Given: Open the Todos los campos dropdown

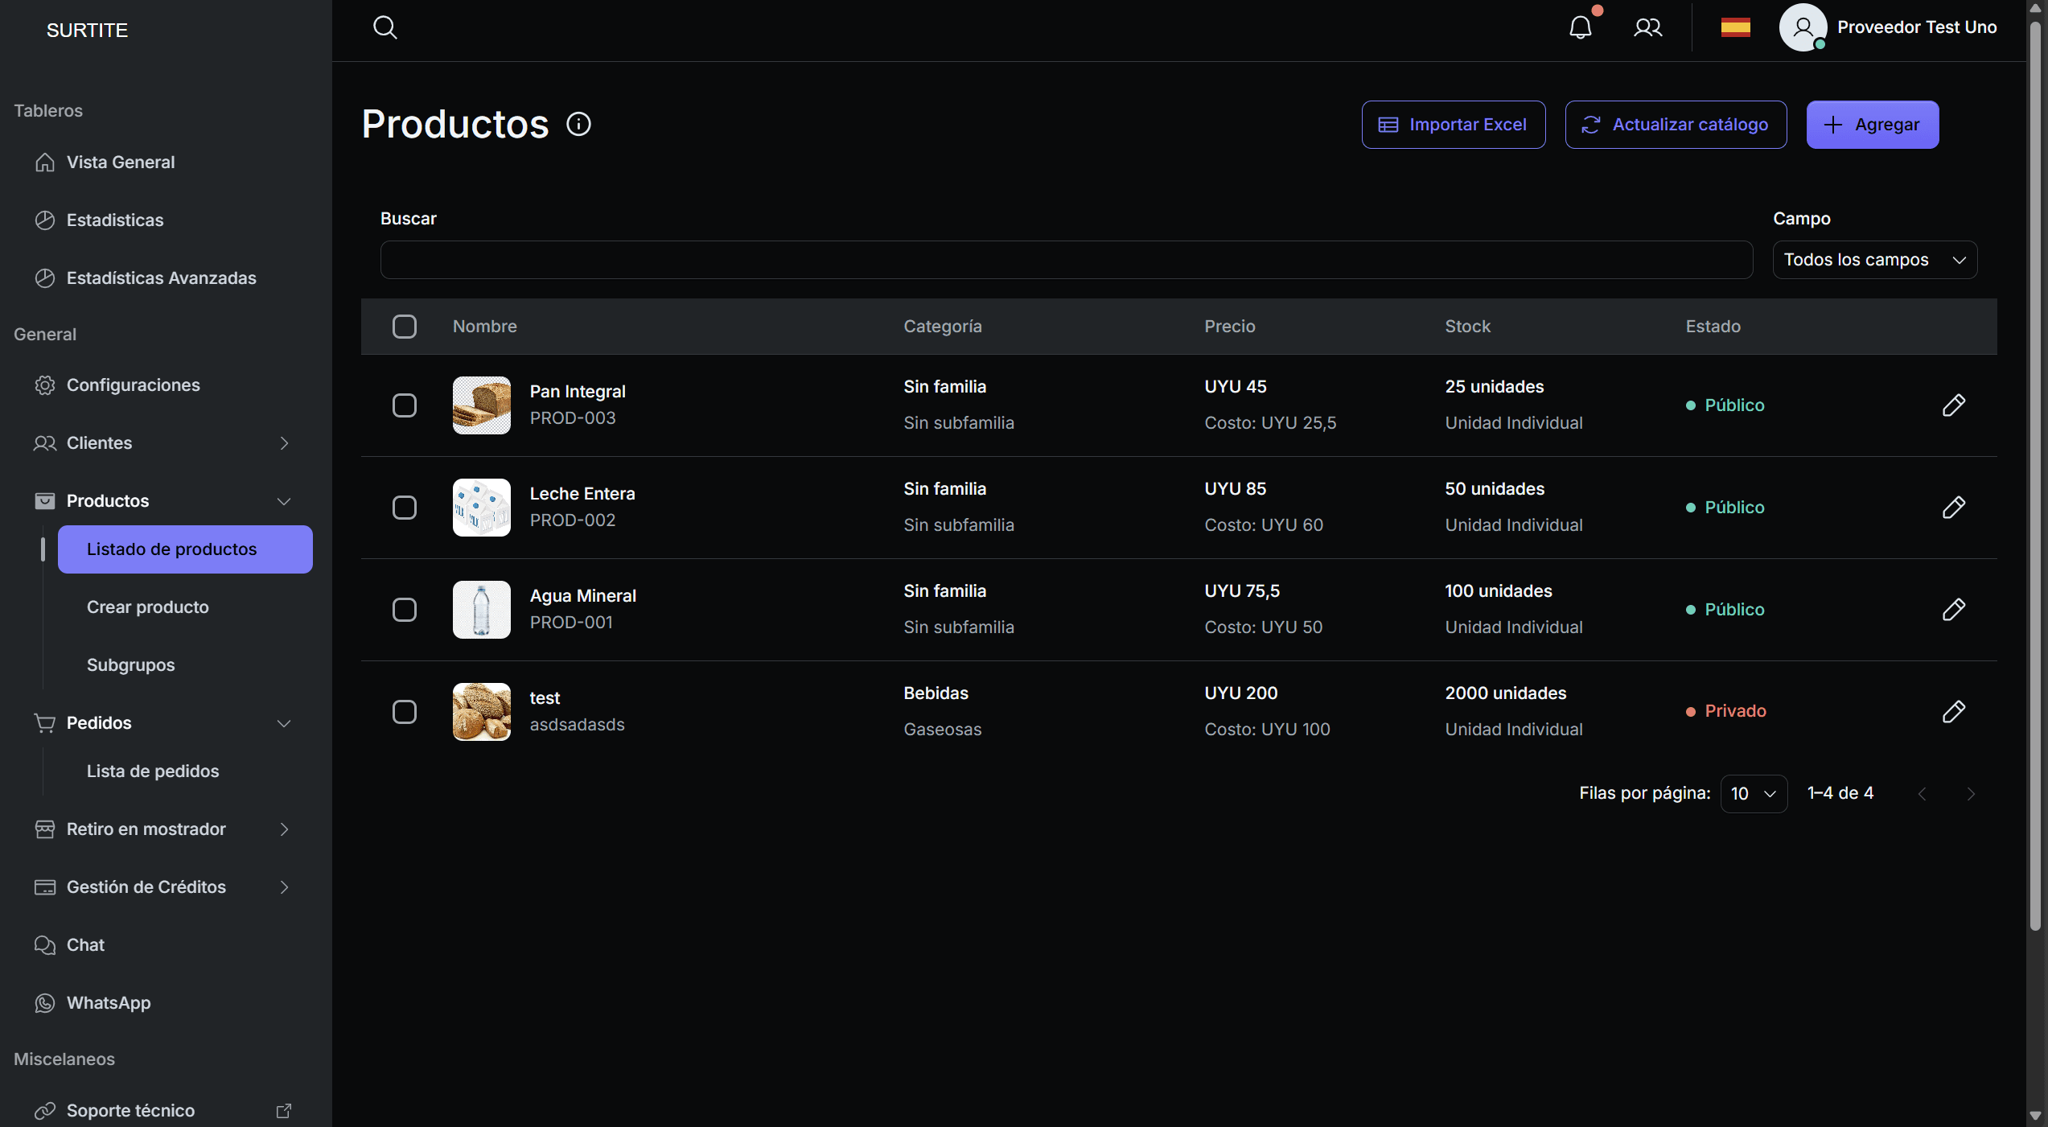Looking at the screenshot, I should click(x=1874, y=260).
